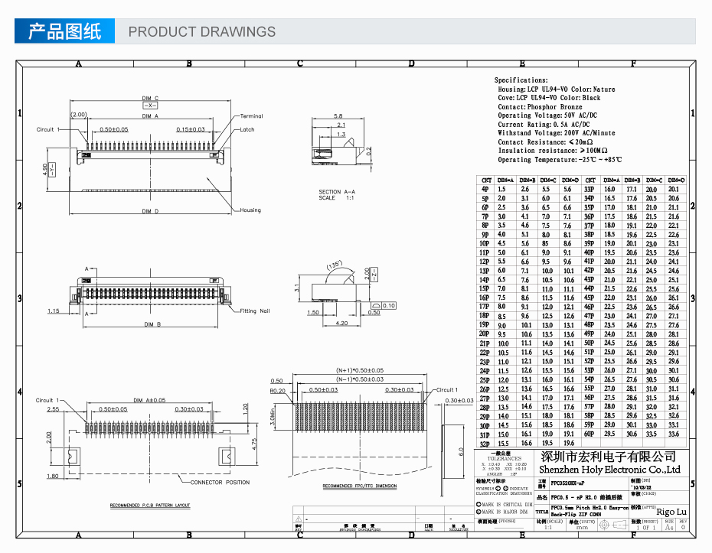Click the flatness tolerance box showing 0.10

click(x=384, y=306)
